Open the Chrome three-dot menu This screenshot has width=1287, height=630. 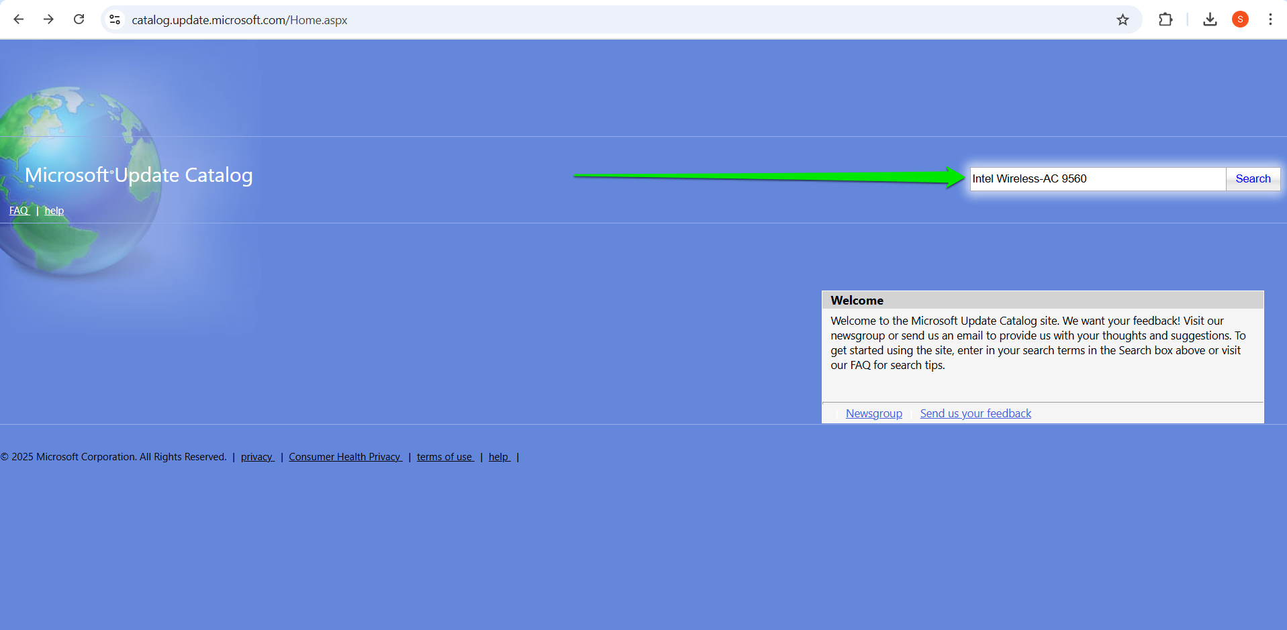pyautogui.click(x=1270, y=19)
